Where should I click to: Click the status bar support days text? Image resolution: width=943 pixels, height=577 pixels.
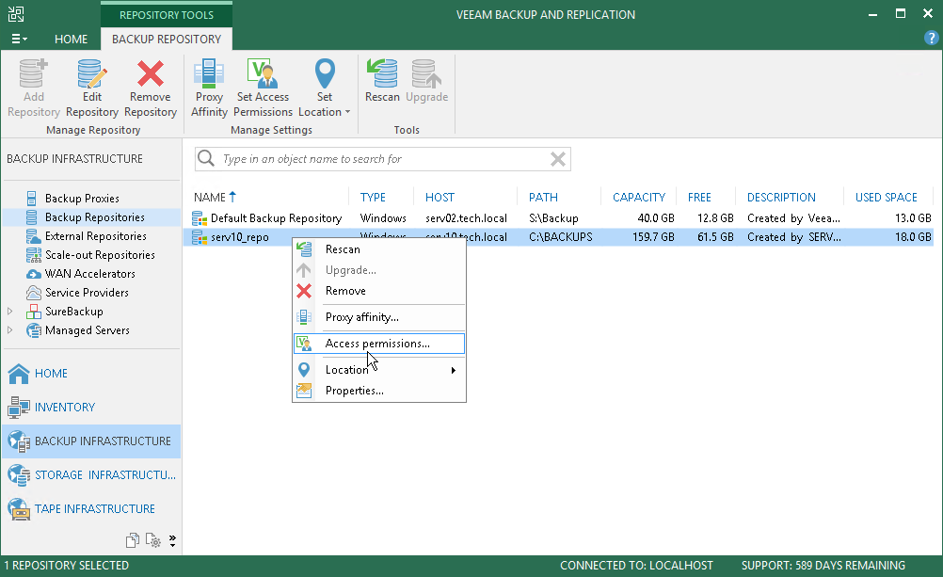tap(823, 566)
